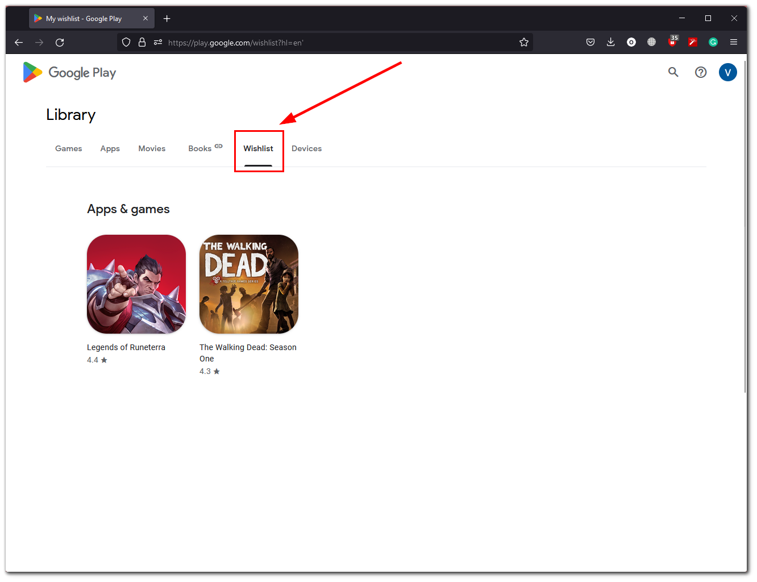Click the Legends of Runeterra title
The image size is (757, 582).
126,347
